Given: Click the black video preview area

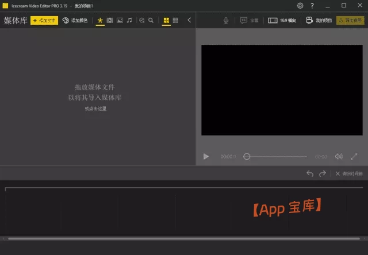Looking at the screenshot, I should (282, 90).
